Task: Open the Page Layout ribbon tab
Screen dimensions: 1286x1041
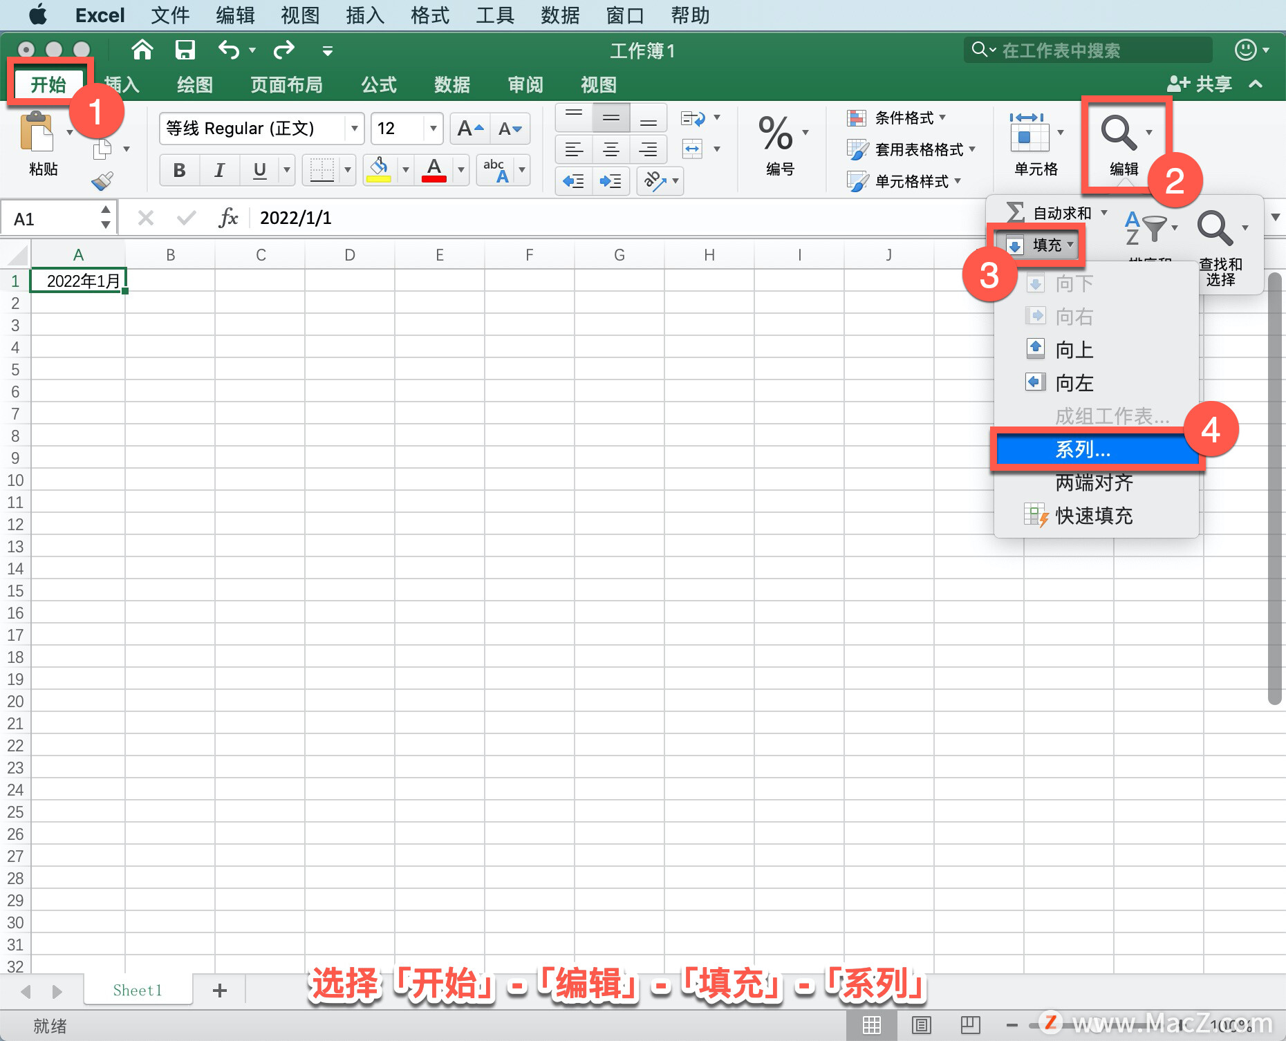Action: click(x=286, y=85)
